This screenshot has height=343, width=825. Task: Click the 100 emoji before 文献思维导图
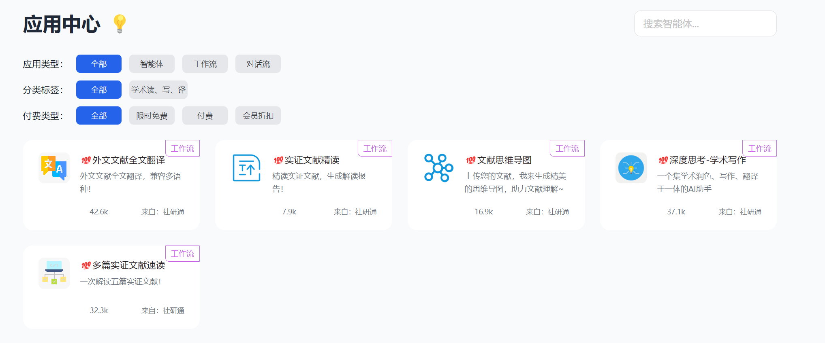click(471, 160)
